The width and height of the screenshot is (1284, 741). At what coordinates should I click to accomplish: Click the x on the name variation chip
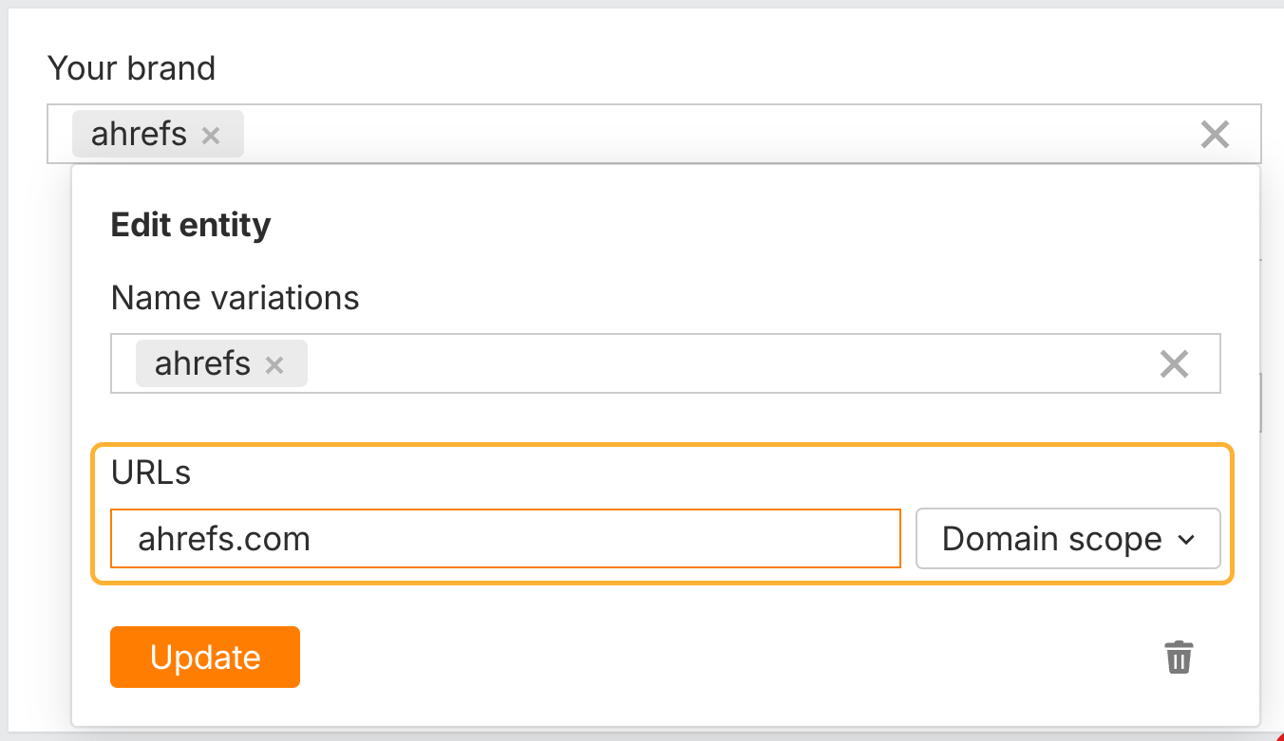tap(274, 363)
